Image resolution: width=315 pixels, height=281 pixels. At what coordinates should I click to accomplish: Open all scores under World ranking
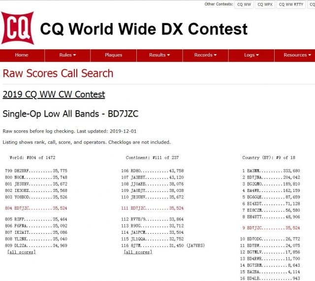click(22, 252)
